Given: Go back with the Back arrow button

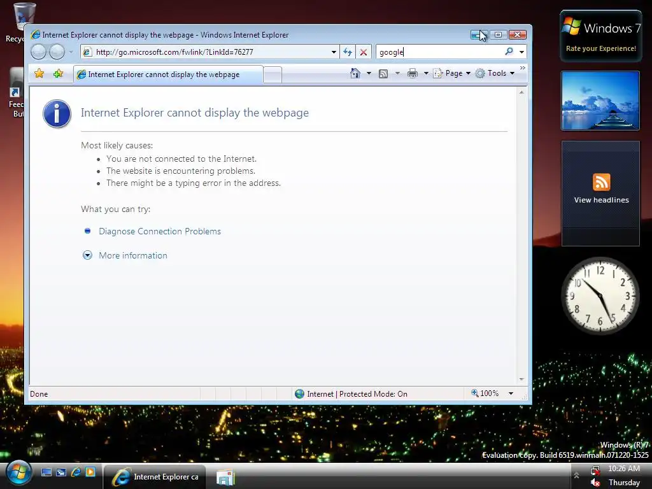Looking at the screenshot, I should point(38,52).
